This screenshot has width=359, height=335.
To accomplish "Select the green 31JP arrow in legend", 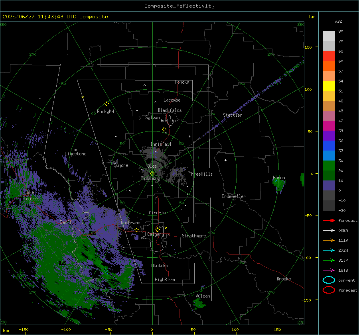I will click(x=329, y=260).
